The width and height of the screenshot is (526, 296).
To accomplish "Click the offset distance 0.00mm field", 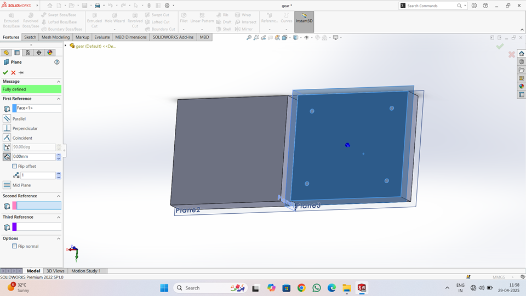I will point(34,157).
